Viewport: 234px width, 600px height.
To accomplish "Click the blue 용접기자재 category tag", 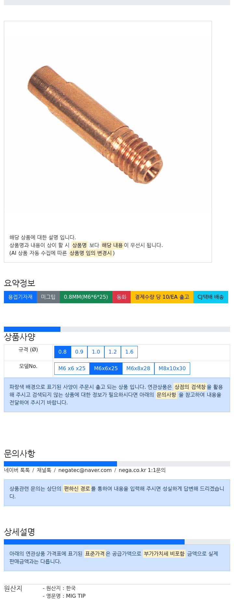I will (20, 297).
